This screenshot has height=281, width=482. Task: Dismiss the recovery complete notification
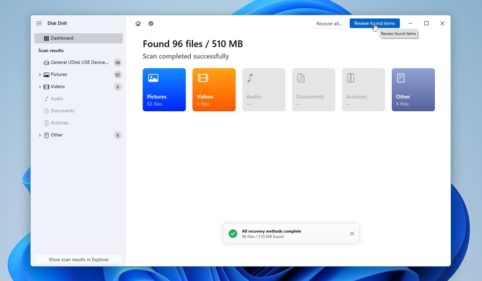point(352,234)
